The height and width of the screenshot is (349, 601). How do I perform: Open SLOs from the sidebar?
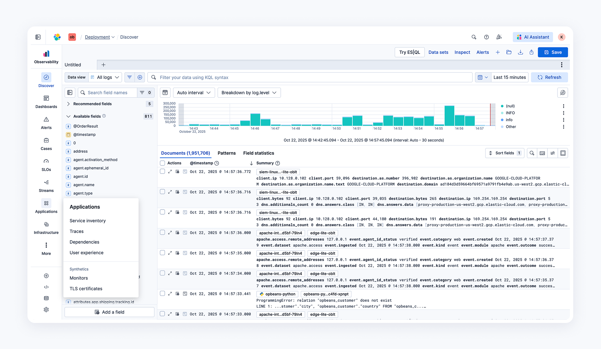tap(46, 165)
